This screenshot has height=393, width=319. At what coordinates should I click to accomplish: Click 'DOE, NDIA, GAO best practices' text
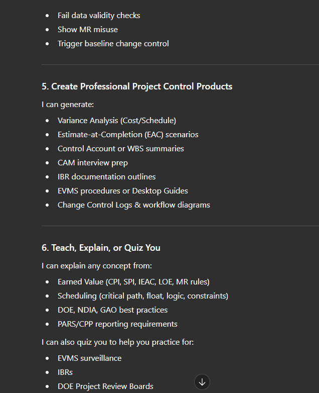point(112,310)
